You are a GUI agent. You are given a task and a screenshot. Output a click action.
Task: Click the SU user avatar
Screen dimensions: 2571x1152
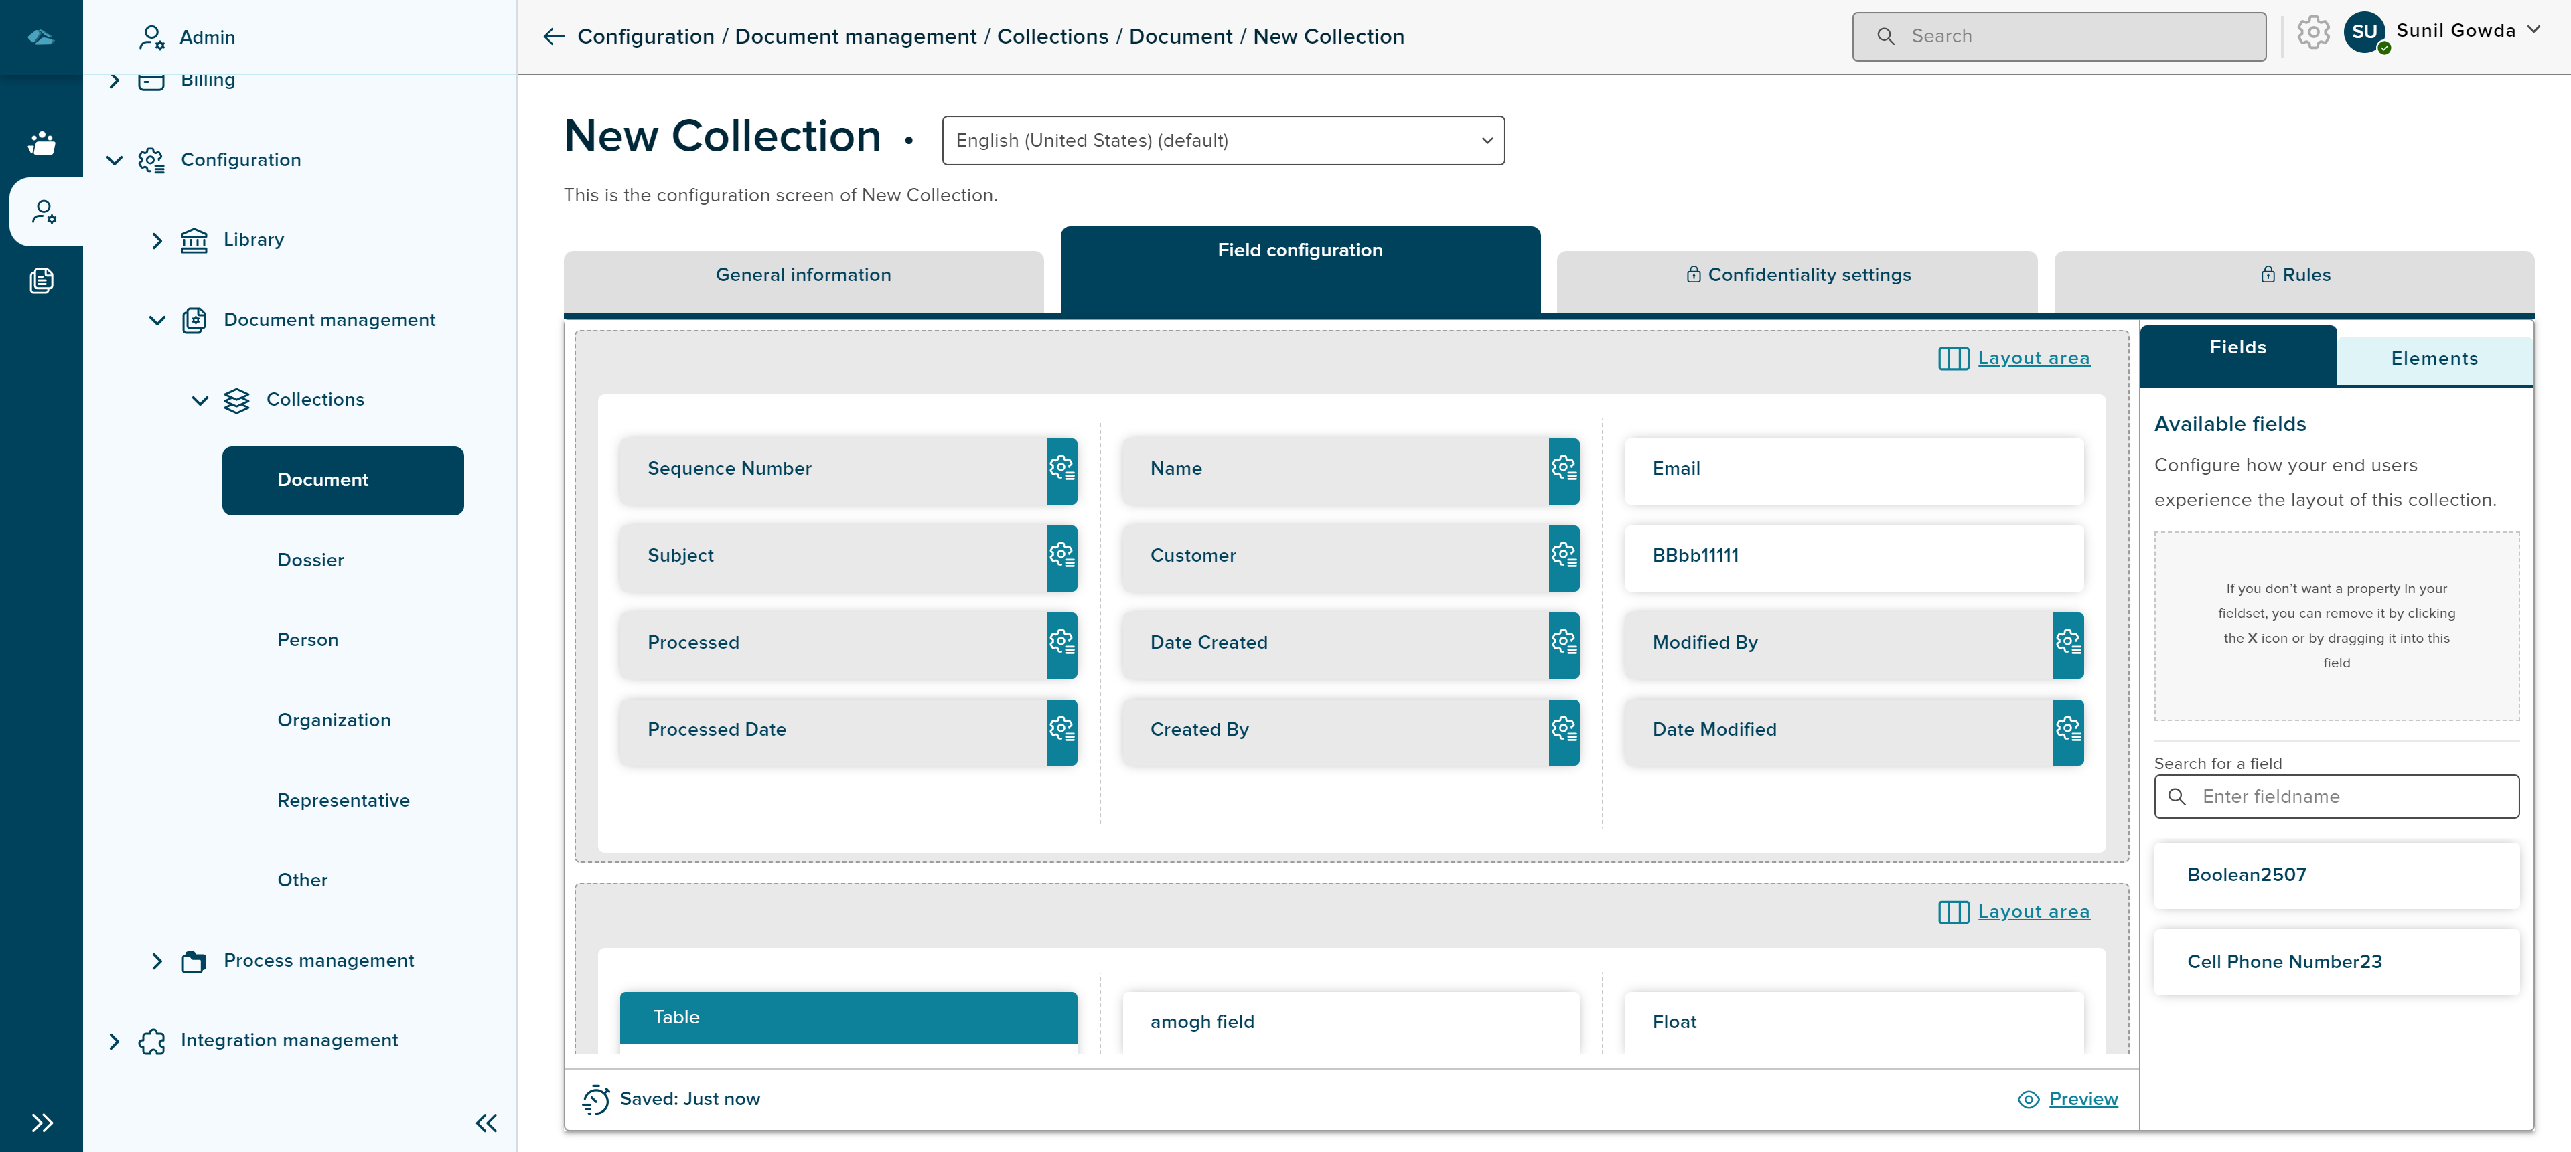(2365, 32)
